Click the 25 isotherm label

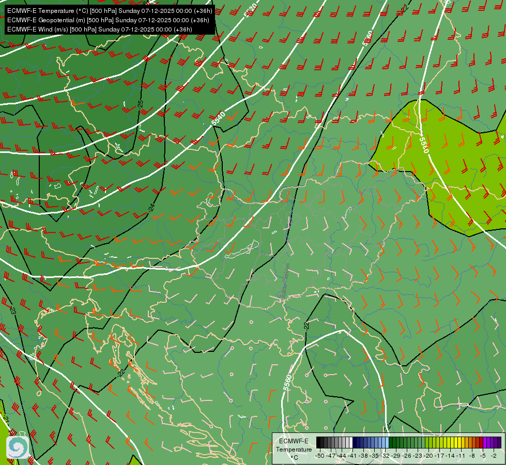tap(141, 104)
